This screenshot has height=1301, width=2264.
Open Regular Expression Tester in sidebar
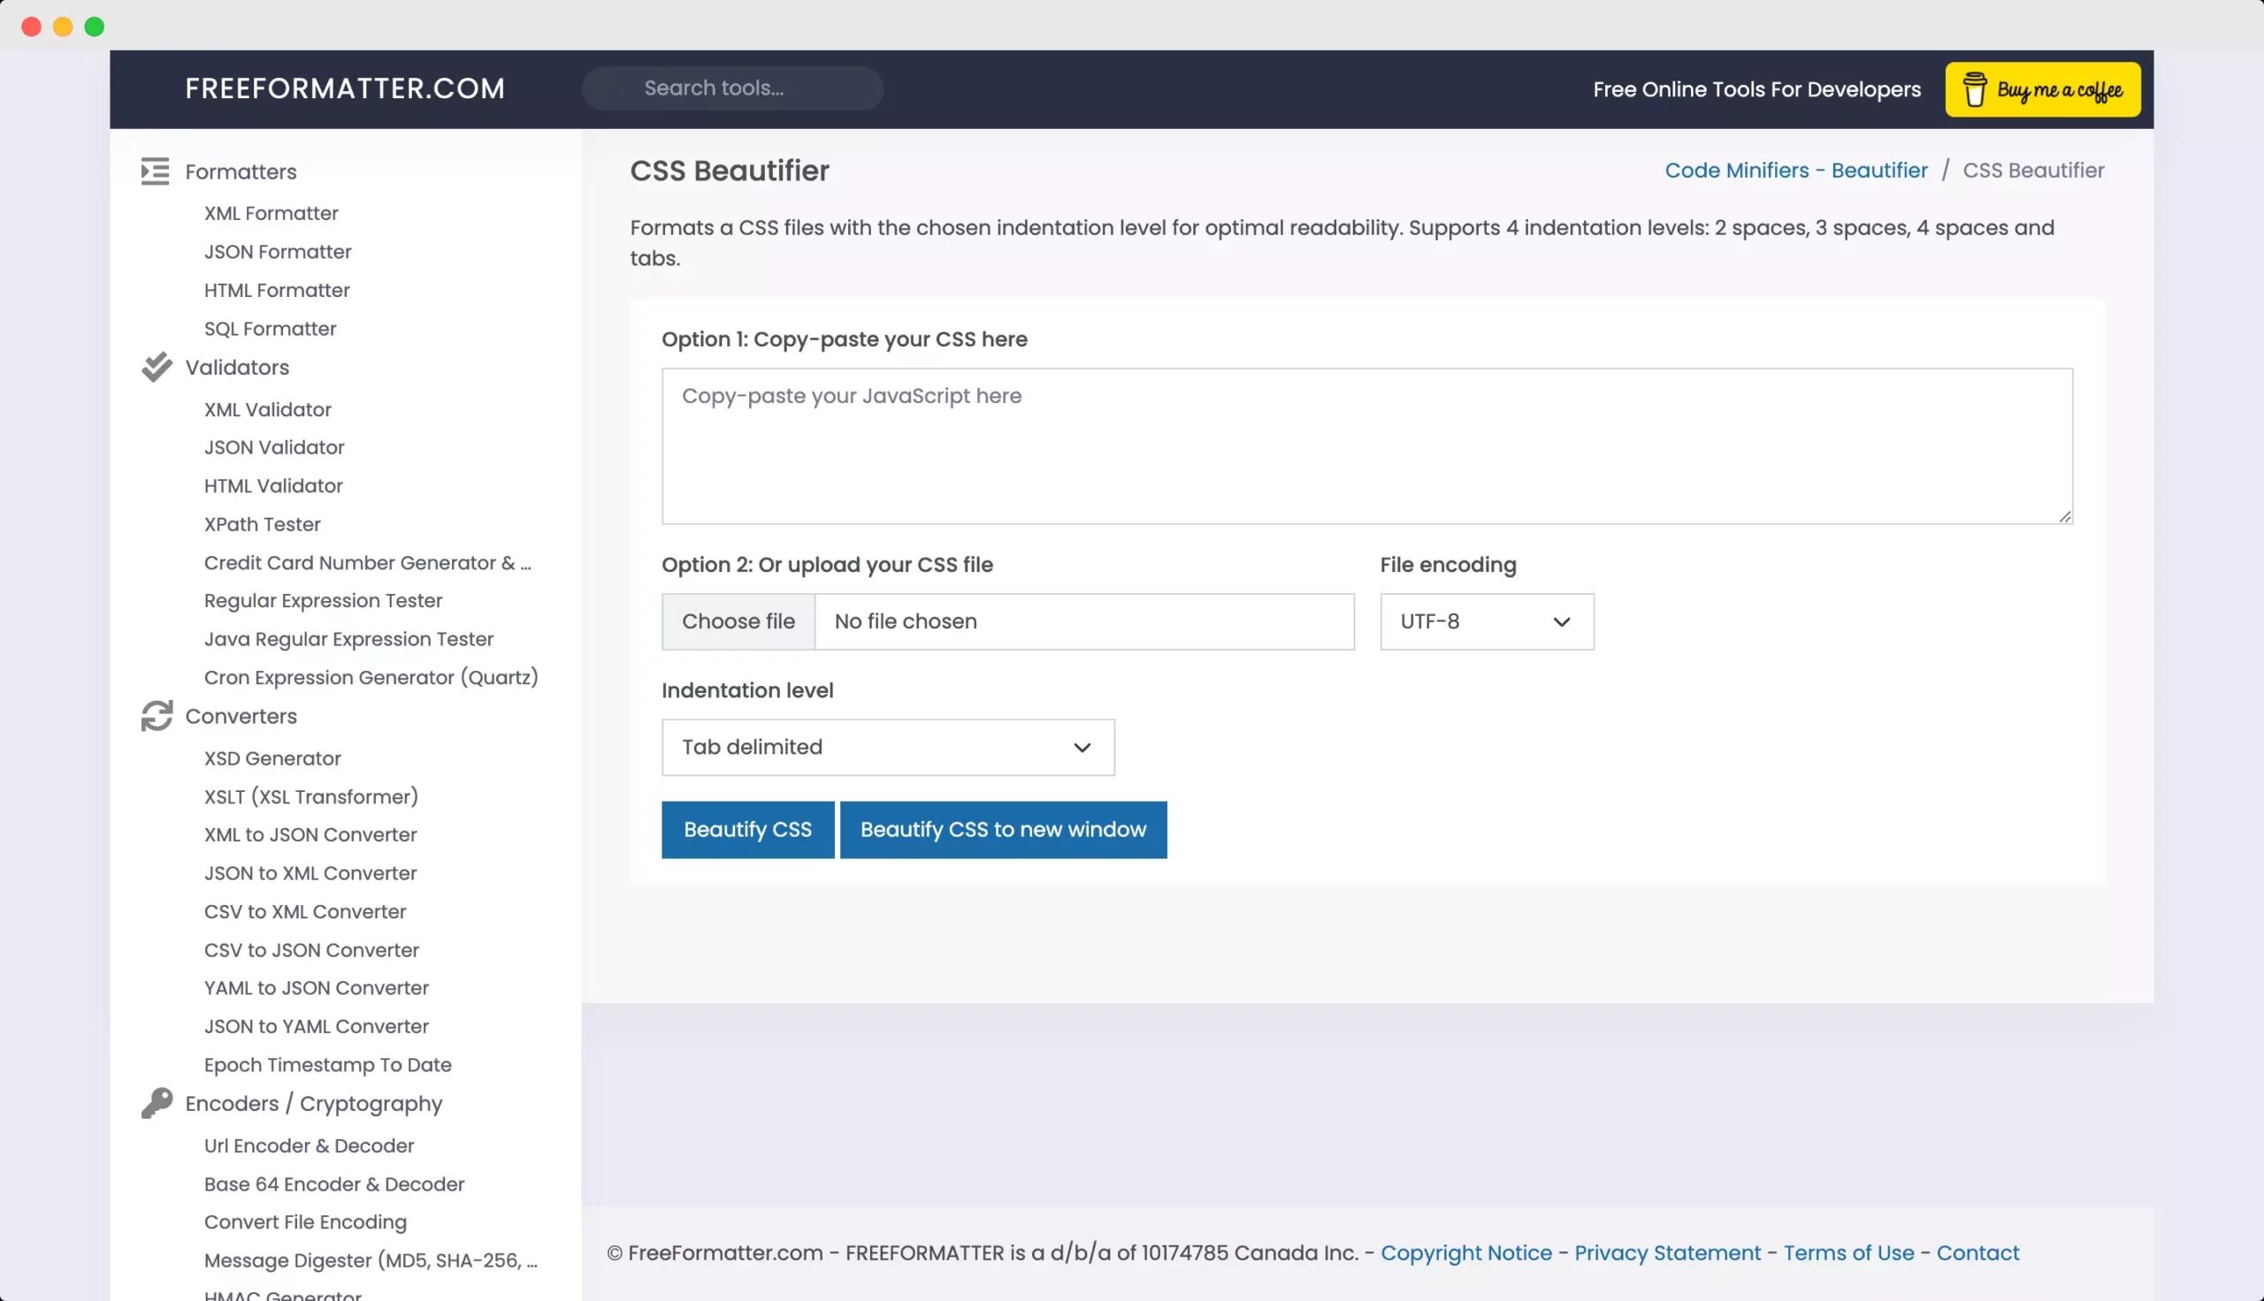[323, 600]
